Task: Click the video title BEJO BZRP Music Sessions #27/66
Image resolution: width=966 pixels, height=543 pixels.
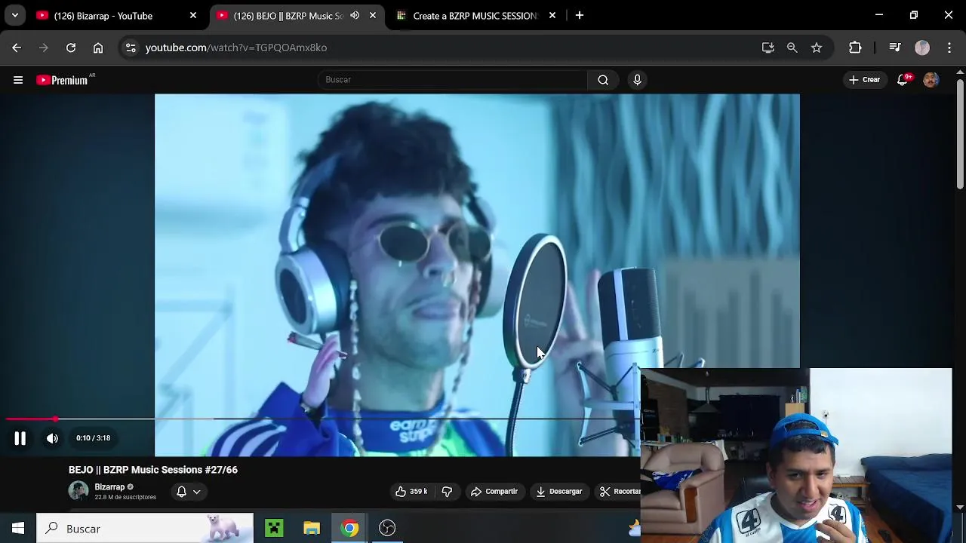Action: pyautogui.click(x=153, y=470)
